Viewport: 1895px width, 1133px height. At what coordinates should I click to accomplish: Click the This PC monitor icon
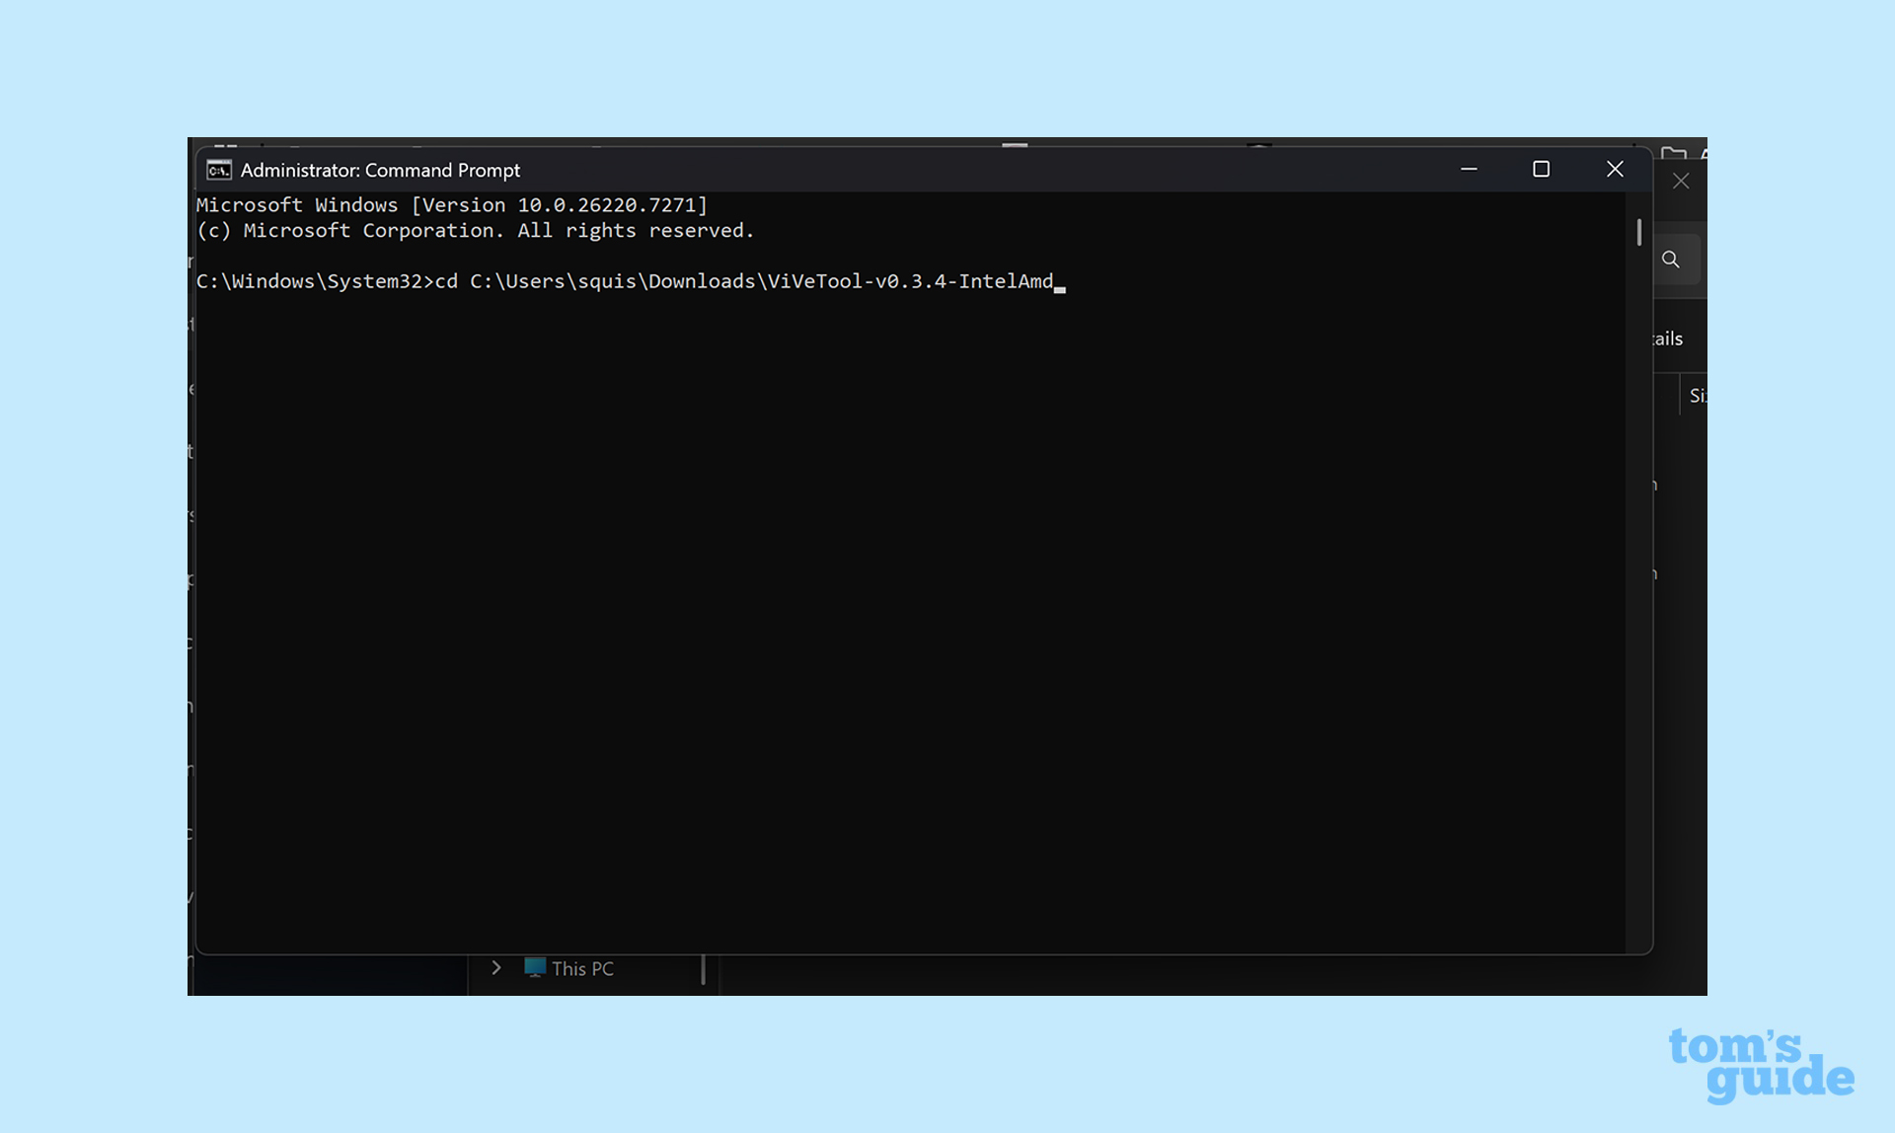[534, 968]
